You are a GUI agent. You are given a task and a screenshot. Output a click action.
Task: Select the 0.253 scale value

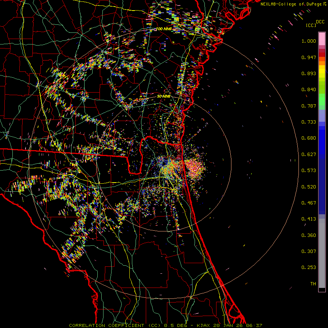309,268
